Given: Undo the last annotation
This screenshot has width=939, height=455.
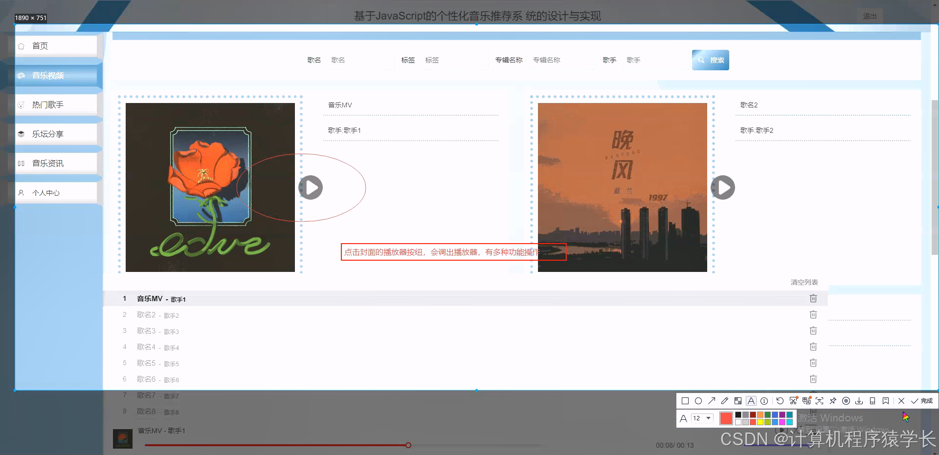Looking at the screenshot, I should point(780,401).
